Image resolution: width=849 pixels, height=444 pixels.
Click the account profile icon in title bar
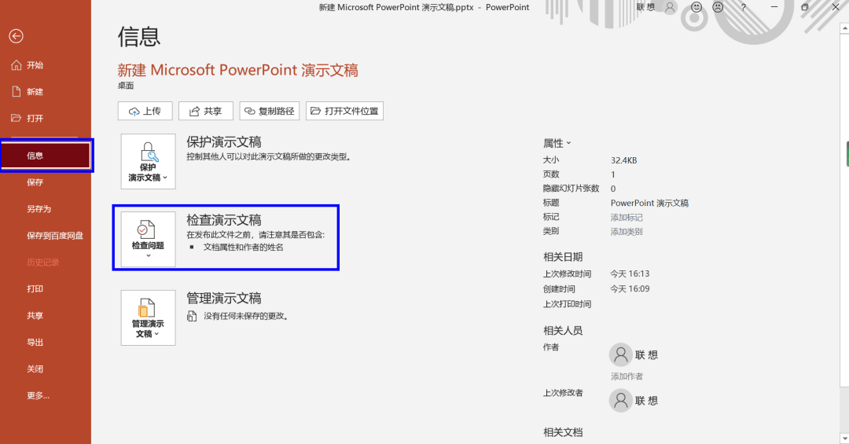pyautogui.click(x=671, y=8)
